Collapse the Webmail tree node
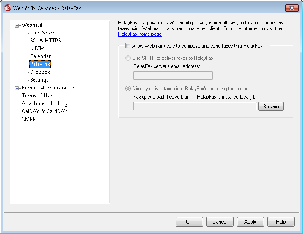The width and height of the screenshot is (303, 234). click(x=17, y=25)
